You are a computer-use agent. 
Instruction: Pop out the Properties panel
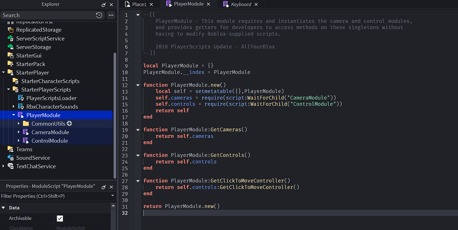click(104, 187)
